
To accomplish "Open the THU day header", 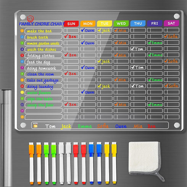I will [x=138, y=23].
